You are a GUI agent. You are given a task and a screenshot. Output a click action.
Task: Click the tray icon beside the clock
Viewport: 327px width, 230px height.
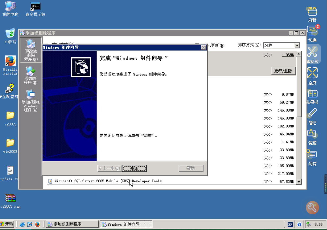(308, 224)
